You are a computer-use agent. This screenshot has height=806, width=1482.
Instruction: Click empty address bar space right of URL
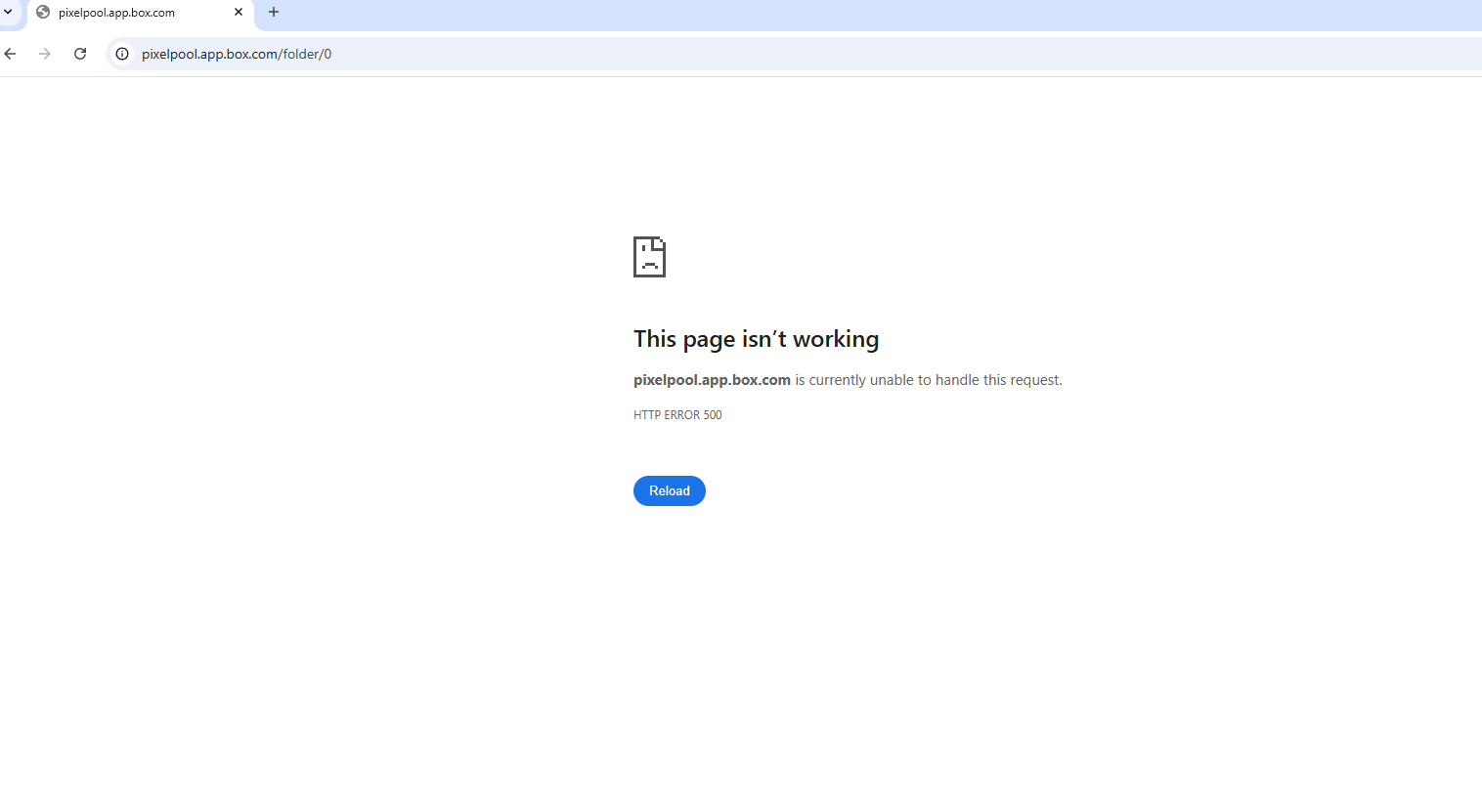pyautogui.click(x=880, y=54)
